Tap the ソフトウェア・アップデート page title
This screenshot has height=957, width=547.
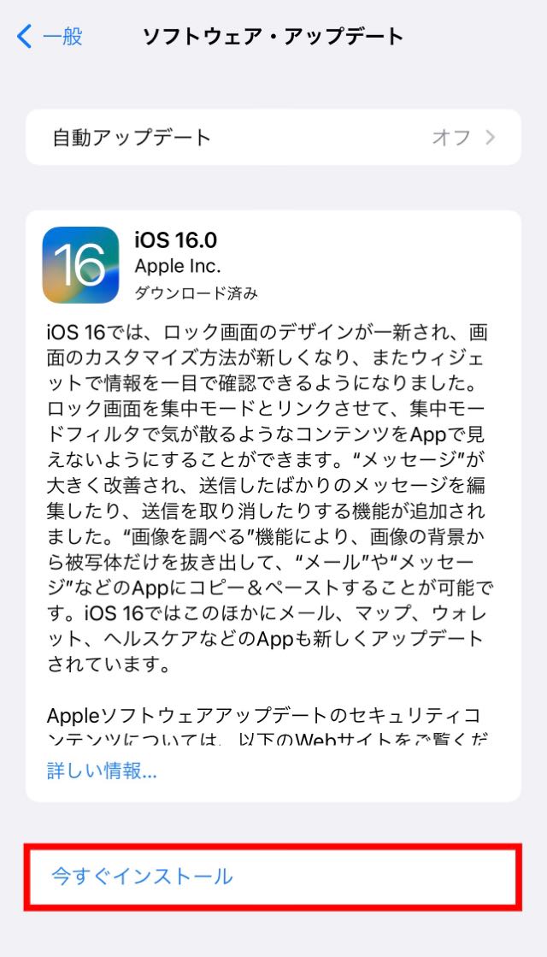[x=273, y=37]
